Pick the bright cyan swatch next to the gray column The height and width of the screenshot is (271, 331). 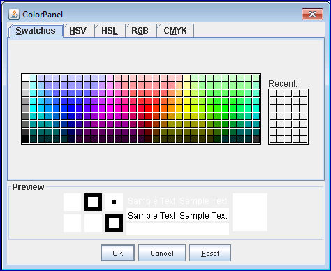click(x=33, y=109)
